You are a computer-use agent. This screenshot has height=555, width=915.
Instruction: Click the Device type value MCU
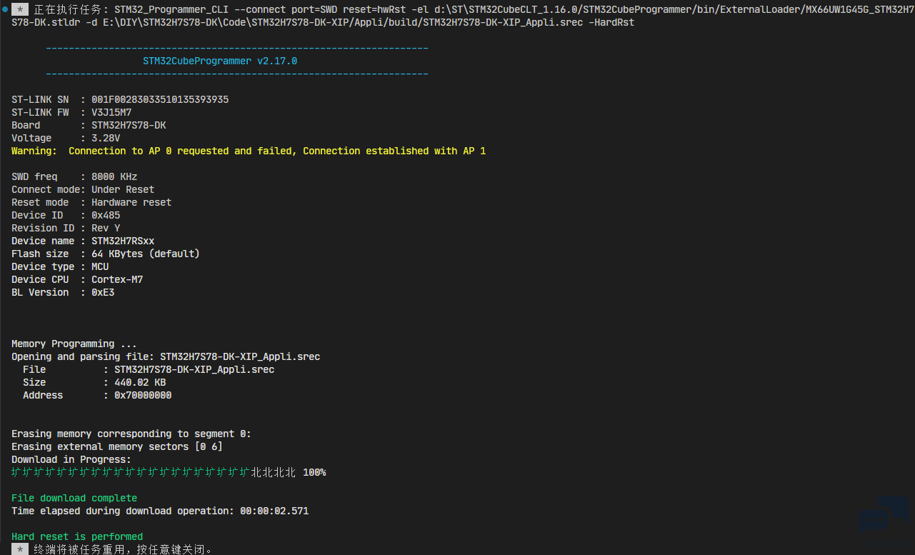(100, 266)
